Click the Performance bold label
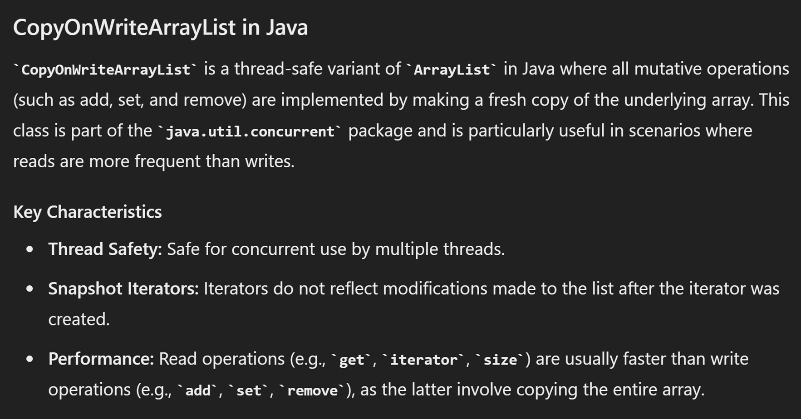 pyautogui.click(x=101, y=359)
